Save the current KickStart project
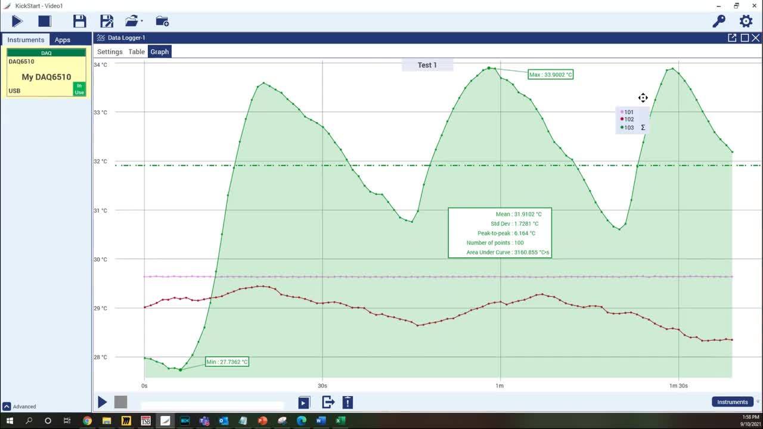 [79, 21]
